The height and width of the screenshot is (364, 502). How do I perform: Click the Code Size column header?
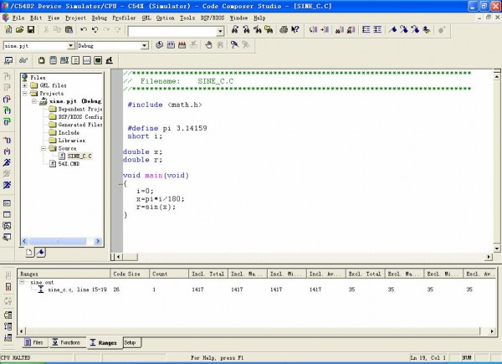(127, 274)
